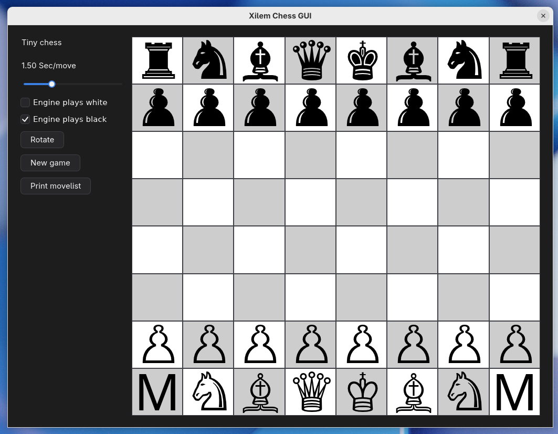Click empty square two ahead of white king
Image resolution: width=558 pixels, height=434 pixels.
(x=362, y=250)
